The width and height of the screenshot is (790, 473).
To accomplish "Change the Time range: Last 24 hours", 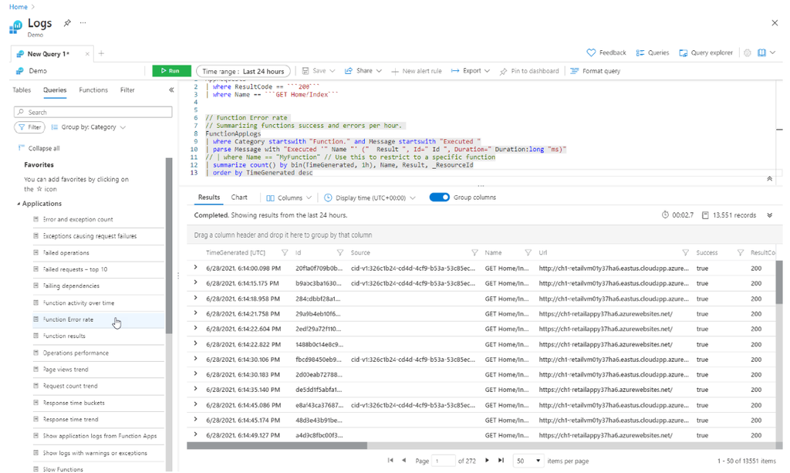I will coord(243,71).
